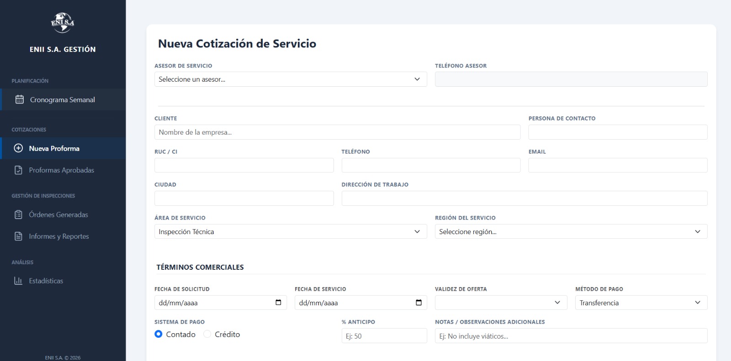This screenshot has width=731, height=361.
Task: Click the ANÁLISIS sidebar section label
Action: [22, 262]
